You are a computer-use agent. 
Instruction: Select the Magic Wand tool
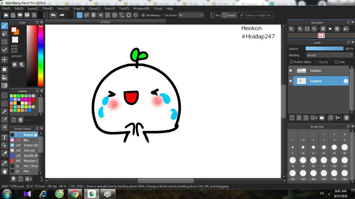[4, 112]
